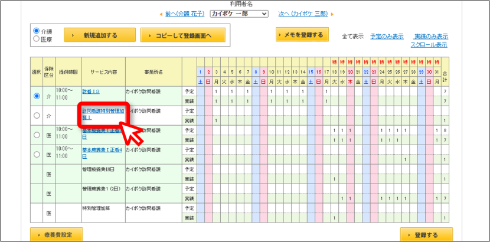The height and width of the screenshot is (242, 490).
Task: Open the 訪看I3 service link
Action: tap(91, 92)
